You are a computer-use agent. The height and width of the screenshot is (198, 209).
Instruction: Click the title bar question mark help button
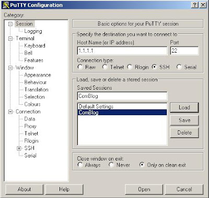[x=195, y=5]
